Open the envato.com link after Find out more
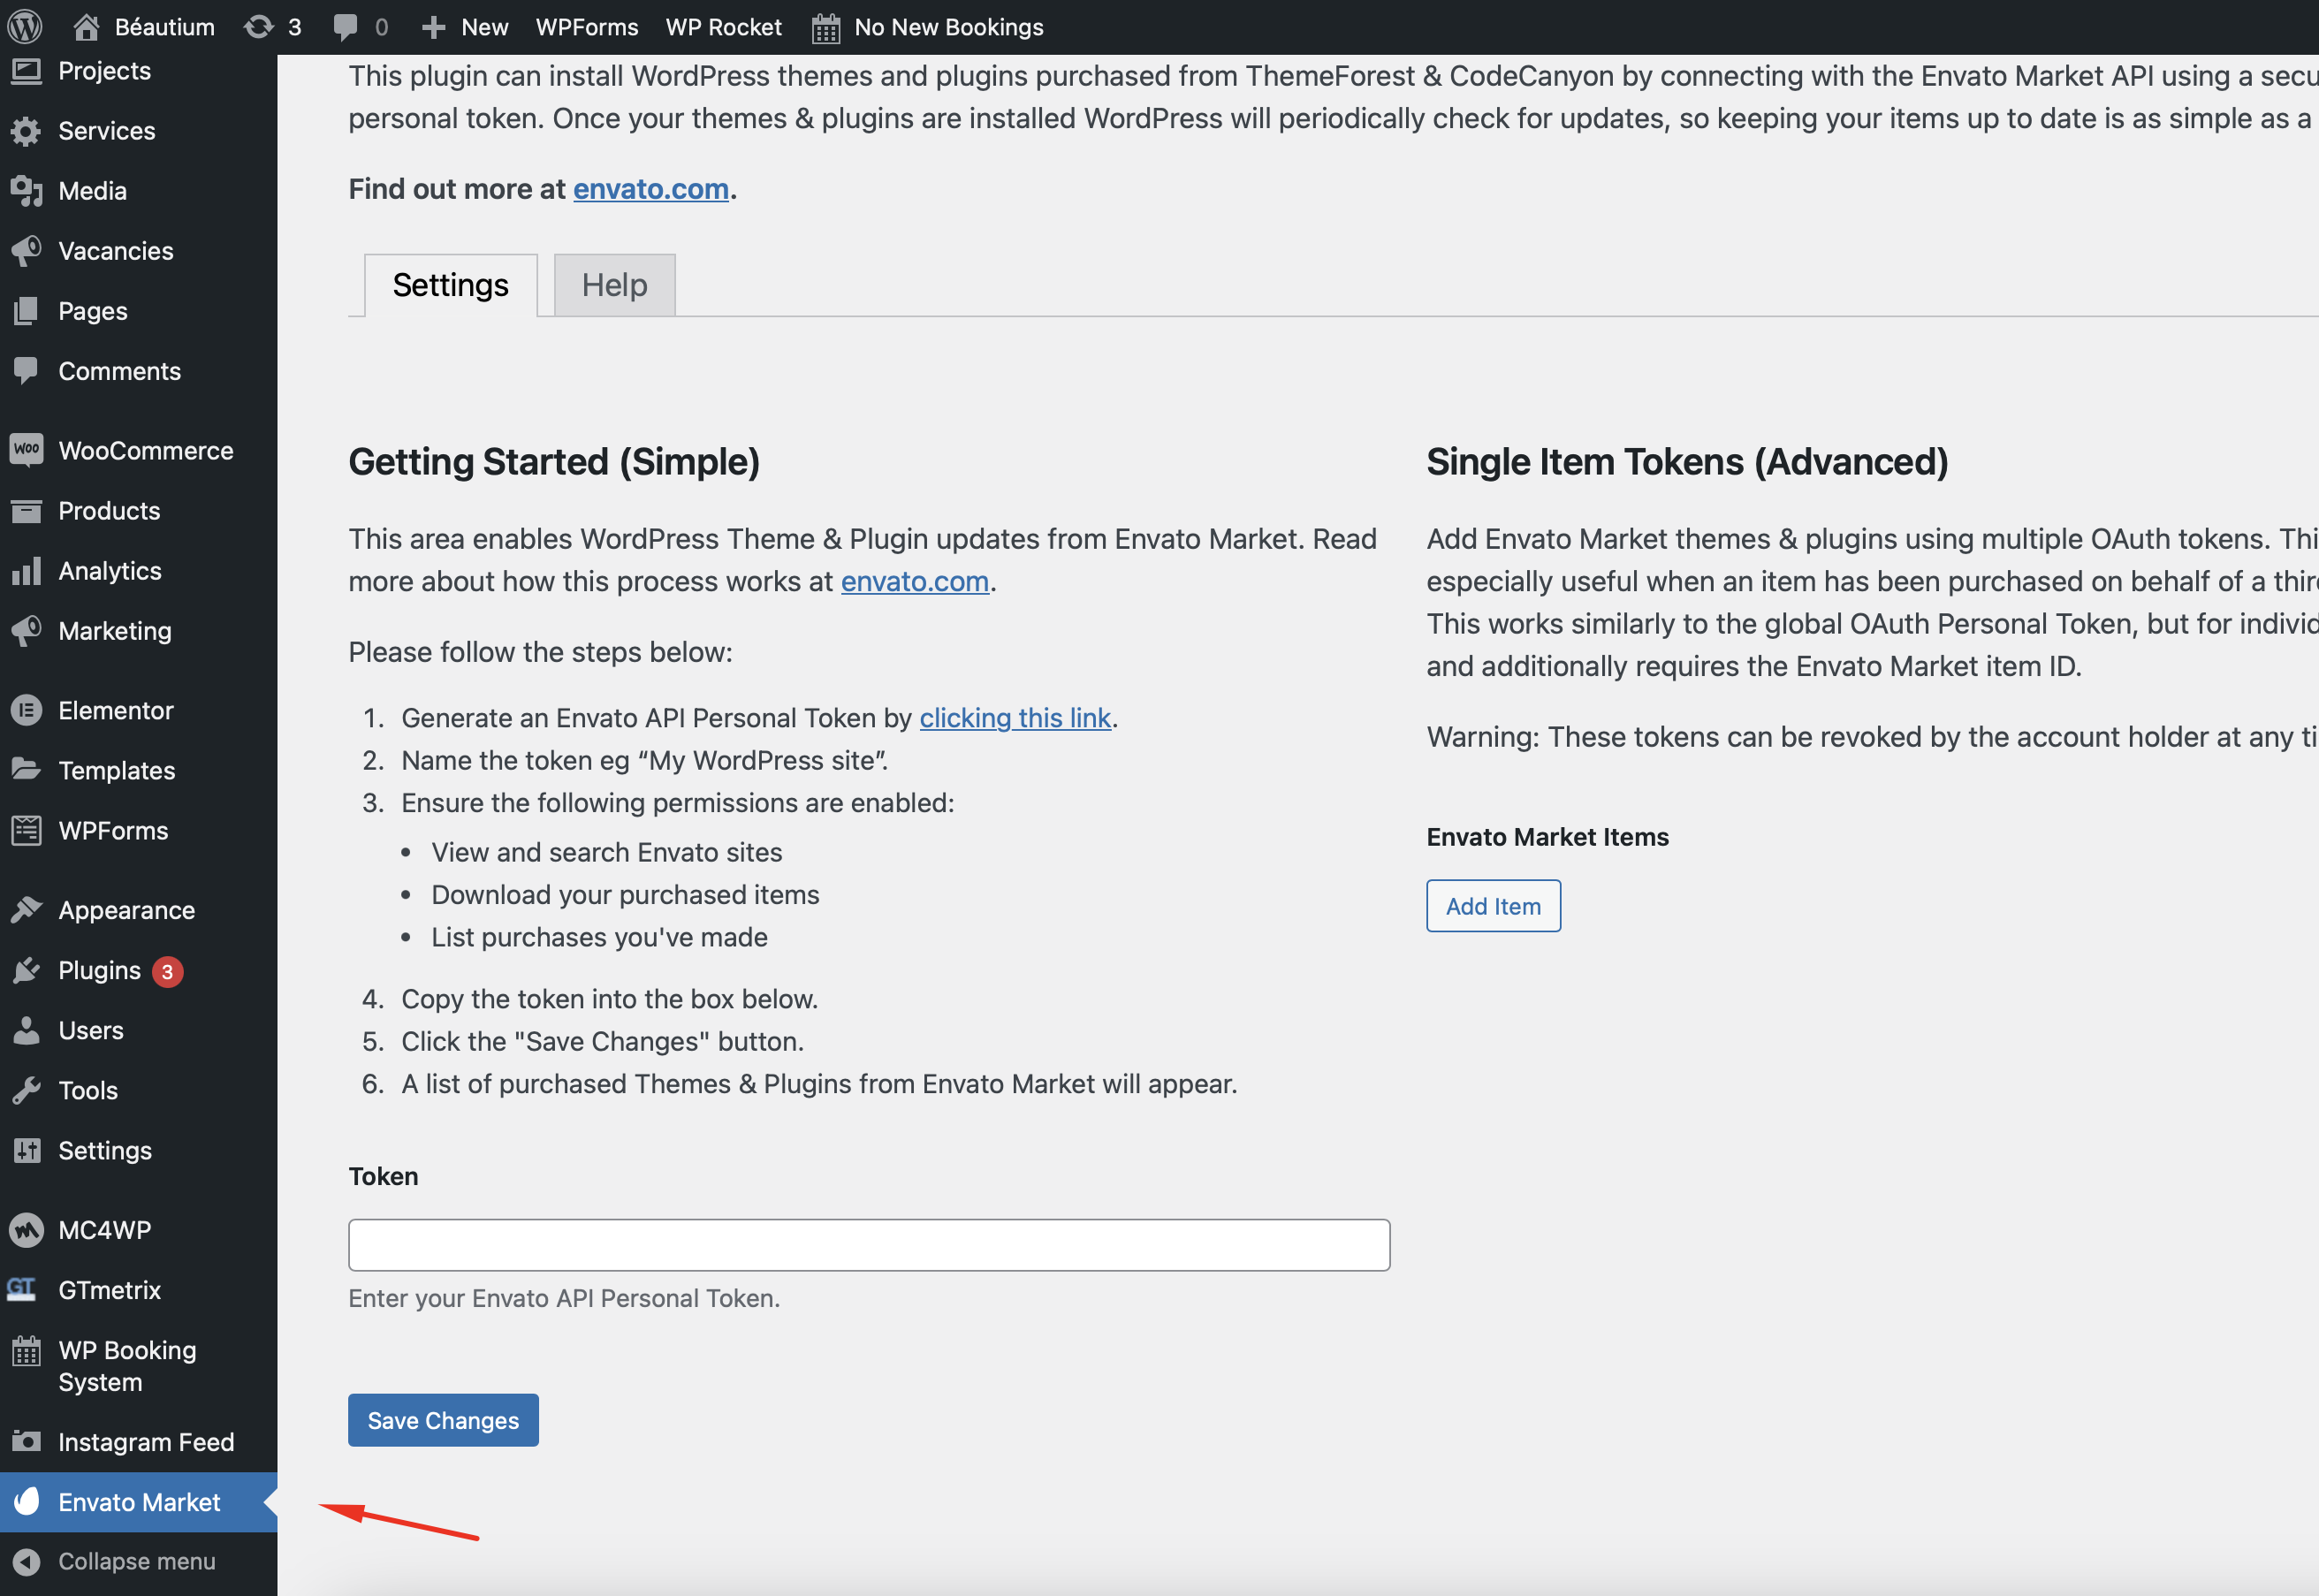Image resolution: width=2319 pixels, height=1596 pixels. [x=650, y=189]
